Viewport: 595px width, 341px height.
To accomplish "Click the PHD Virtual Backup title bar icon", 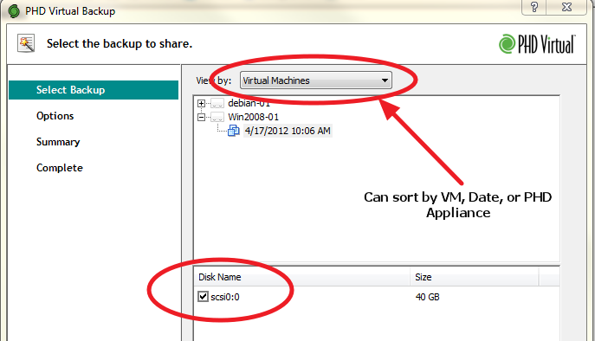I will click(x=14, y=11).
